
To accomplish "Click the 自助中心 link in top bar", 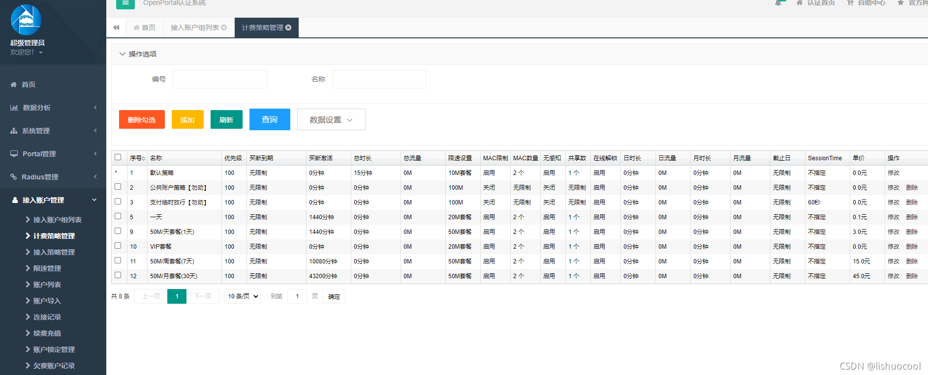I will [871, 2].
